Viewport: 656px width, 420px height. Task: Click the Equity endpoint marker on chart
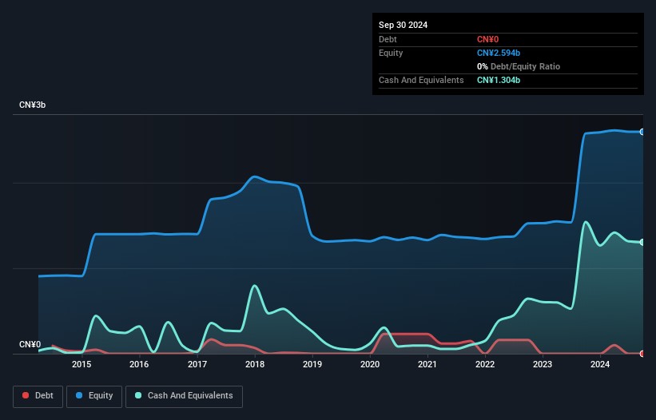pos(642,132)
